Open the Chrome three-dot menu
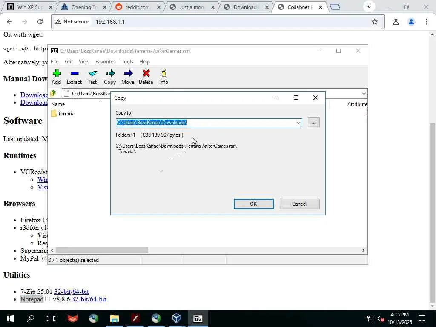436x327 pixels. point(427,22)
